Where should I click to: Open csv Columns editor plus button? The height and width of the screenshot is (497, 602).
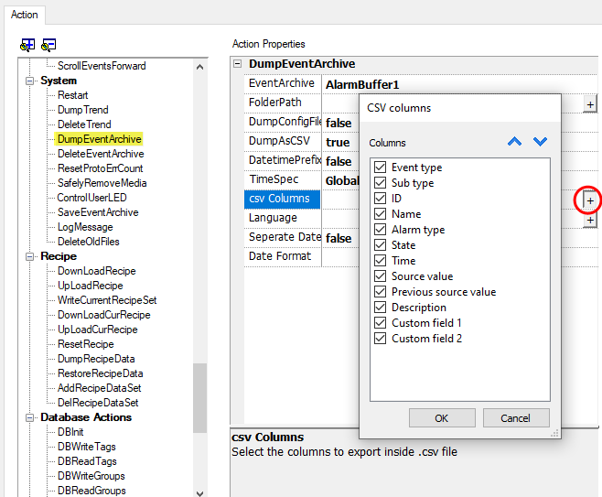pos(590,200)
